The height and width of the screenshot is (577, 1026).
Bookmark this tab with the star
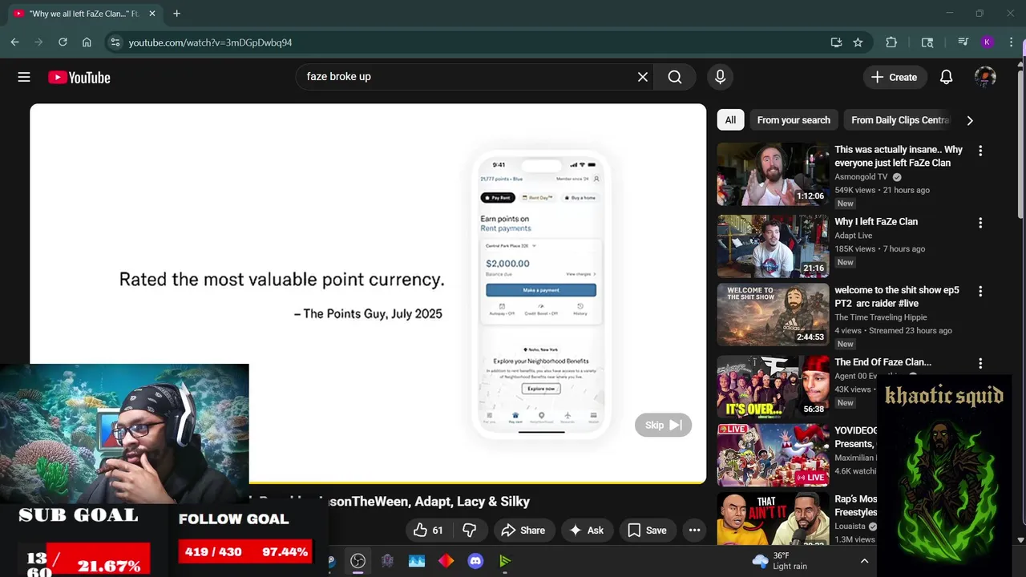click(858, 42)
